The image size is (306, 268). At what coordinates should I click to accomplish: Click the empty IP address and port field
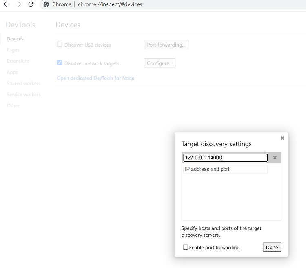225,169
